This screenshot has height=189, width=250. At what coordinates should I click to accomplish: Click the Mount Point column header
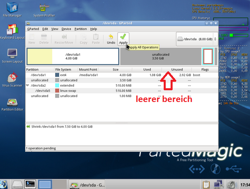click(88, 70)
